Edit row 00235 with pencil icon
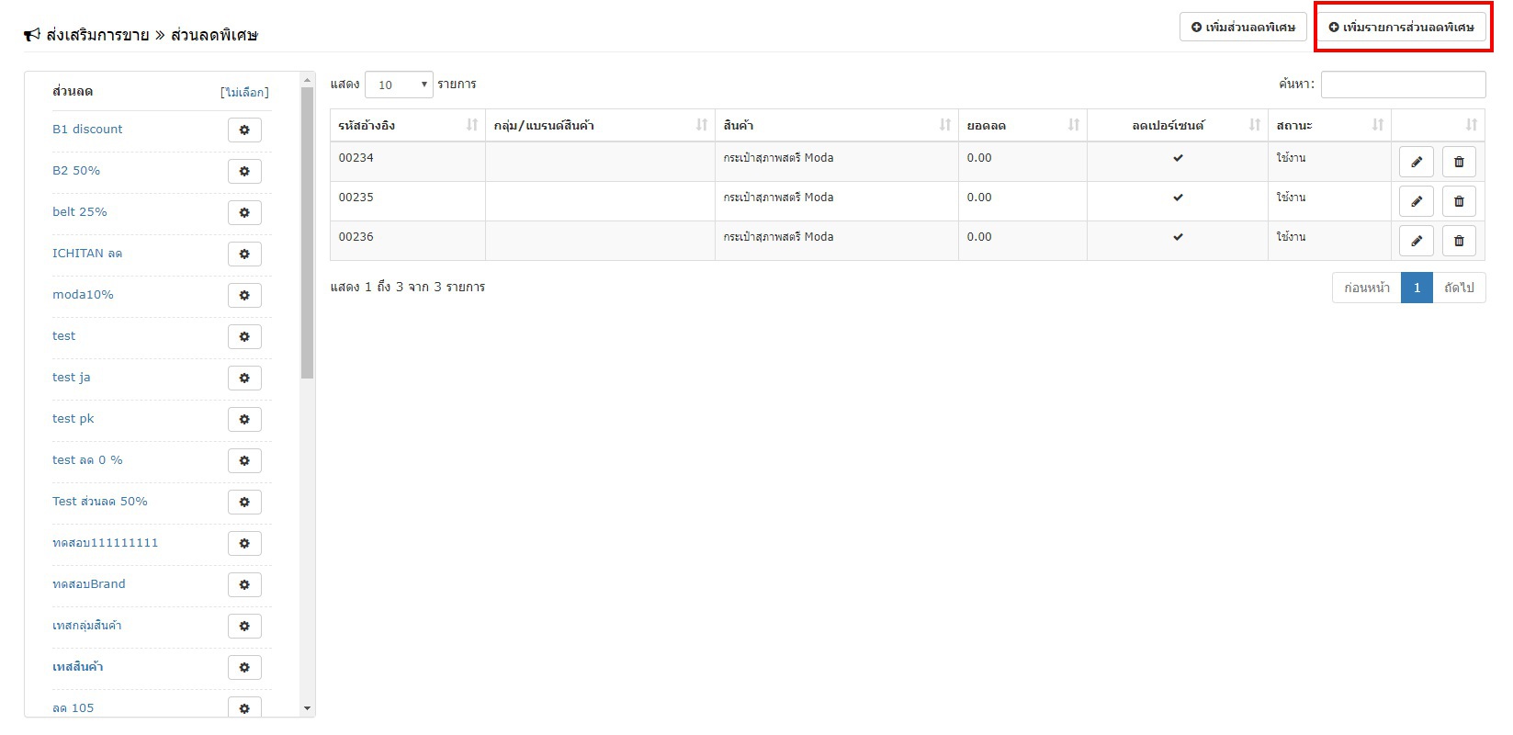Image resolution: width=1513 pixels, height=735 pixels. 1417,201
